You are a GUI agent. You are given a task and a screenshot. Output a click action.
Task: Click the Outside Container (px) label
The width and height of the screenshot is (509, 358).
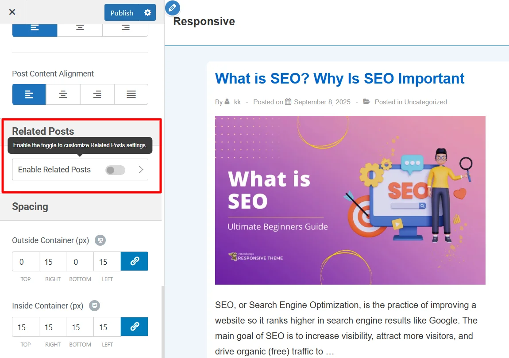[50, 240]
